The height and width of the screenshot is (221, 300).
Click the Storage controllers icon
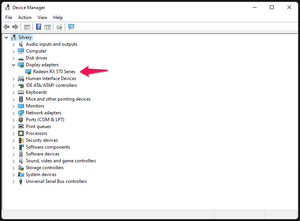click(21, 168)
